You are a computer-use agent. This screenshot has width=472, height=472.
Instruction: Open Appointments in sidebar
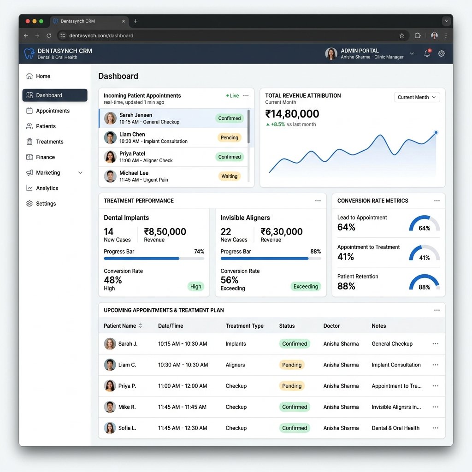click(x=55, y=111)
